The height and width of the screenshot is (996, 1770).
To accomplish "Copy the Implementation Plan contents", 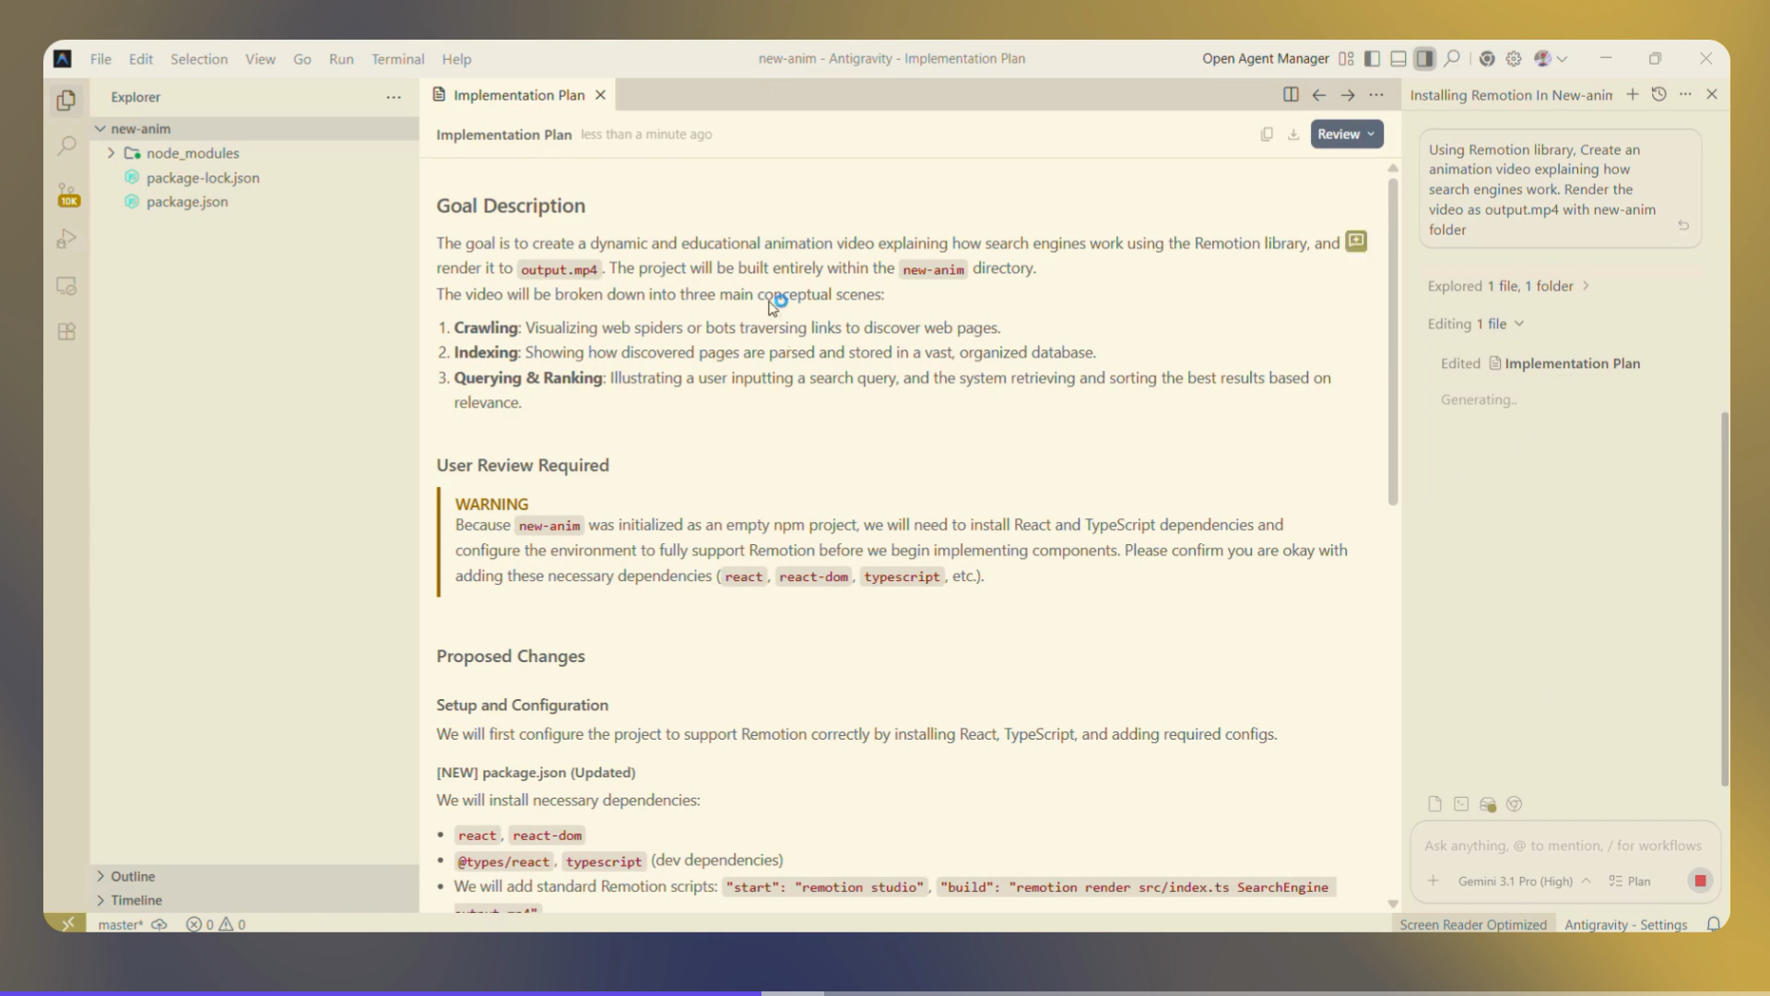I will [x=1267, y=135].
